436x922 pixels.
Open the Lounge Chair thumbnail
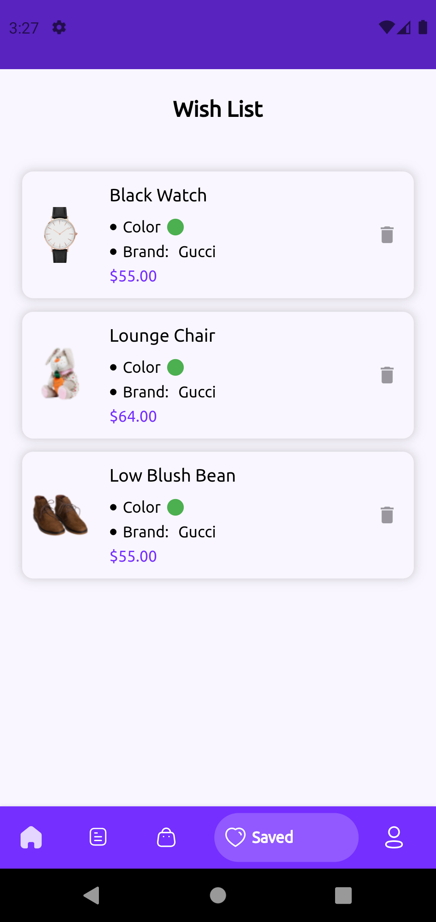pyautogui.click(x=60, y=374)
